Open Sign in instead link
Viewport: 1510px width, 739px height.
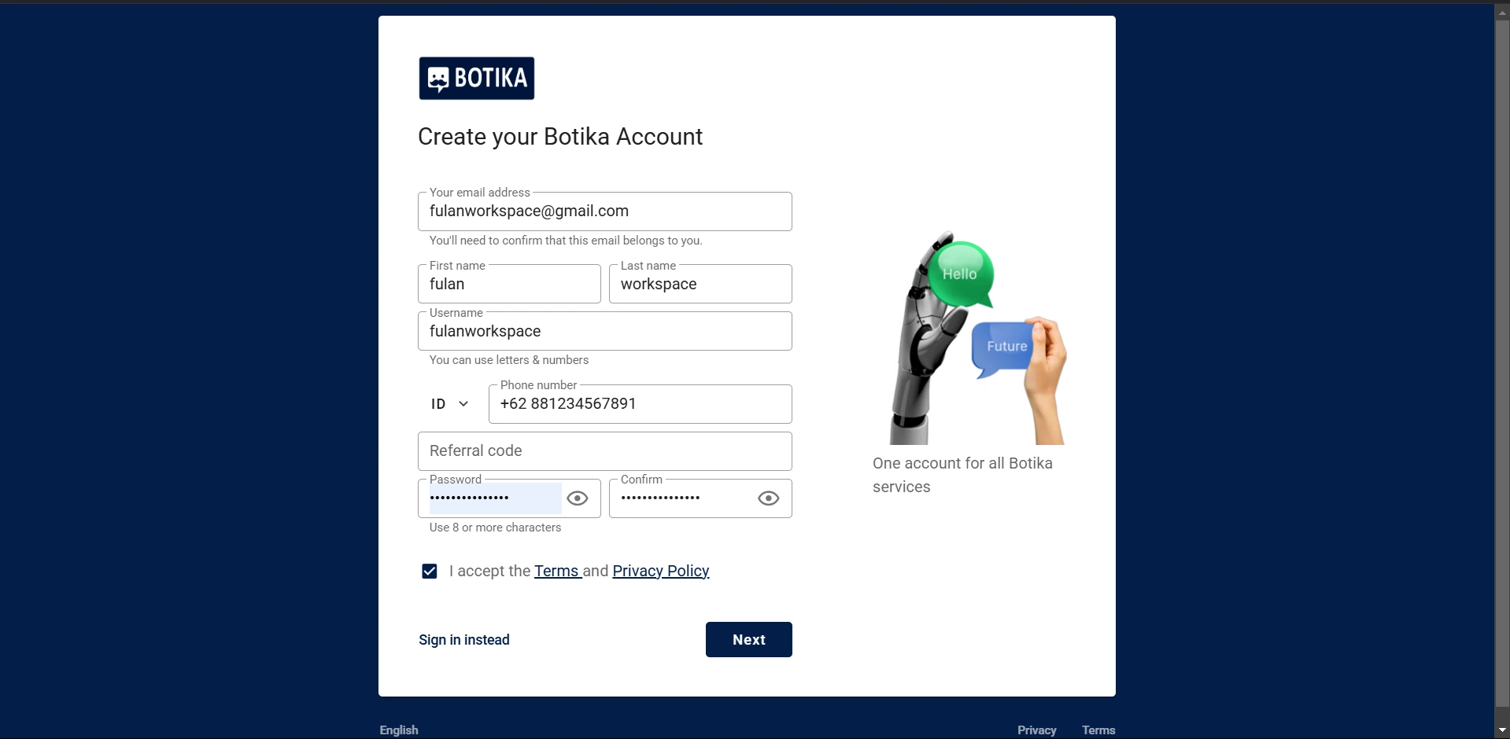pos(464,640)
